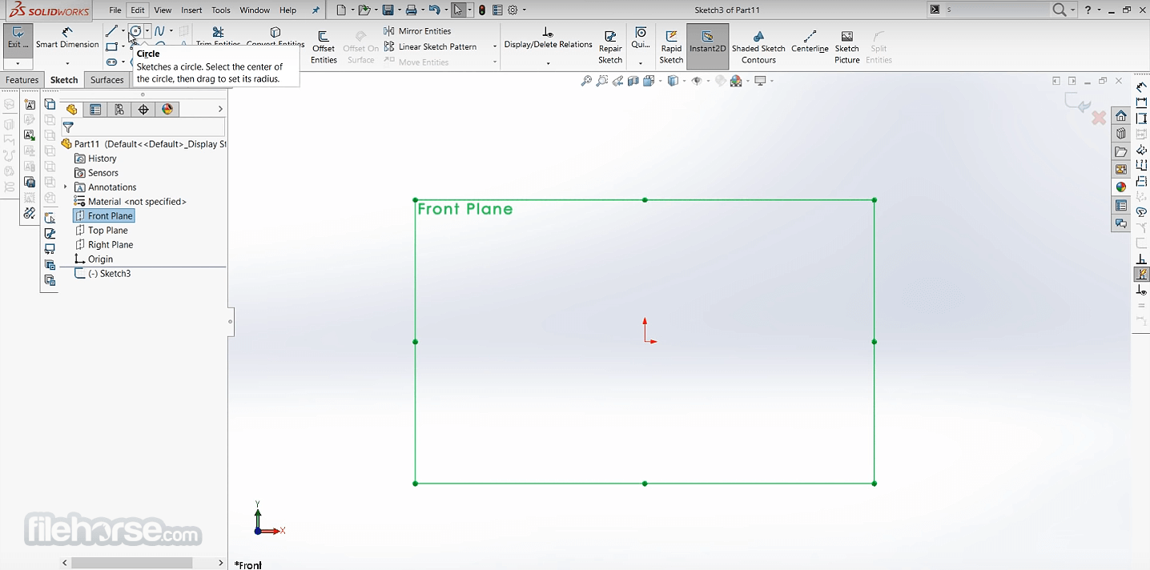
Task: Open the Window menu
Action: [255, 10]
